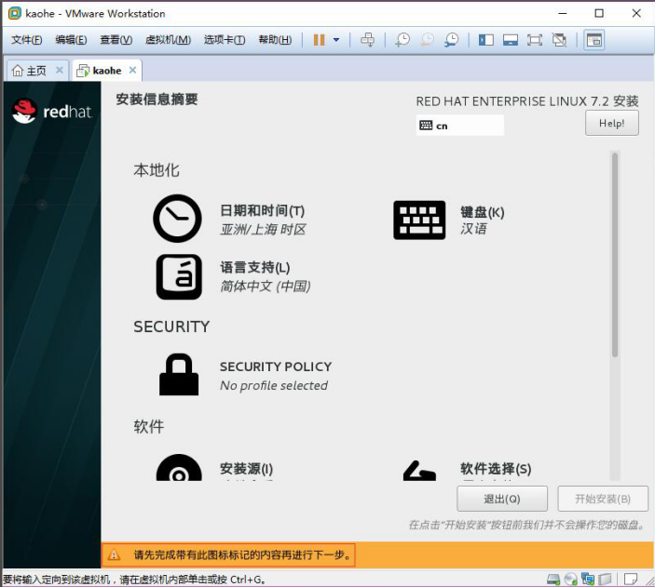Click the orange warning message text
This screenshot has height=587, width=655.
[242, 555]
